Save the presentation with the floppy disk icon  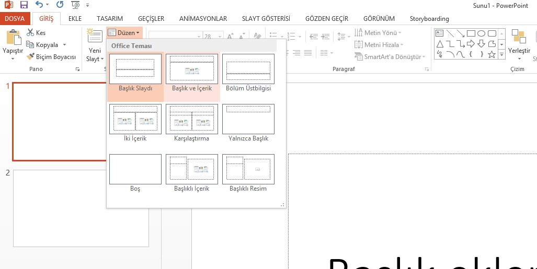(x=24, y=5)
